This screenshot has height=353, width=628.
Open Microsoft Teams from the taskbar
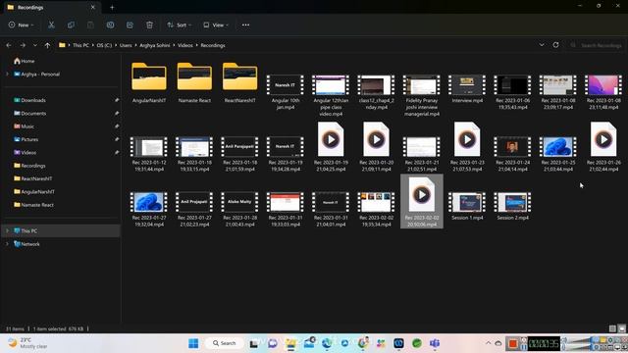click(x=435, y=343)
